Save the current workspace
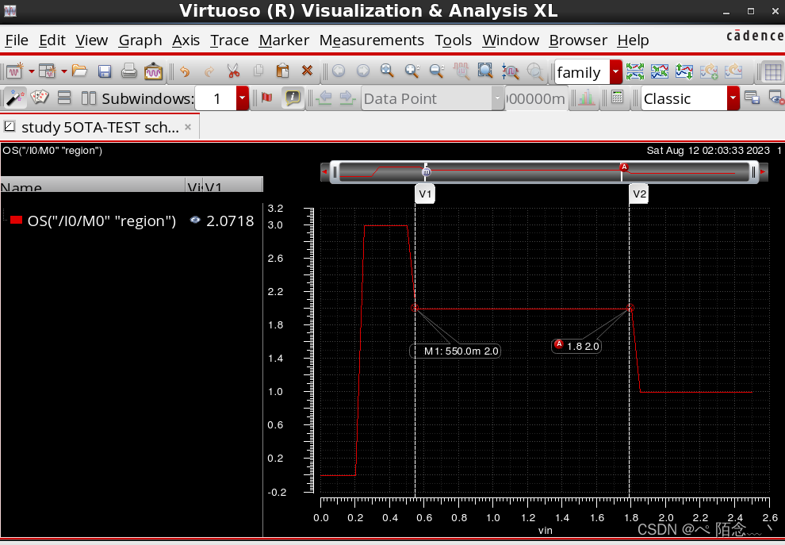The height and width of the screenshot is (545, 785). tap(752, 97)
